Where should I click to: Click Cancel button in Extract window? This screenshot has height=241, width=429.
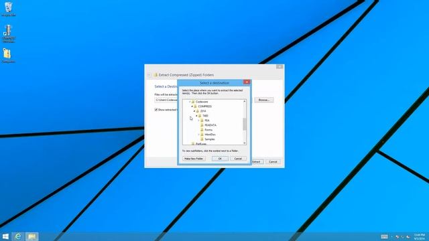(273, 162)
